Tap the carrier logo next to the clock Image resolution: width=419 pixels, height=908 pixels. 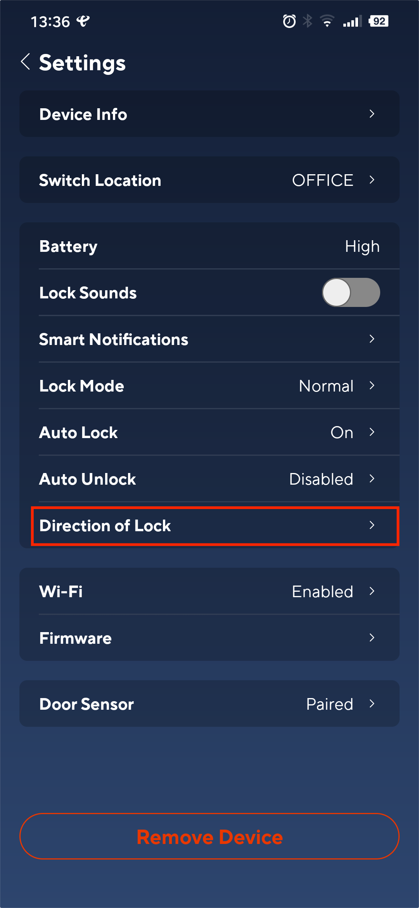(x=83, y=21)
